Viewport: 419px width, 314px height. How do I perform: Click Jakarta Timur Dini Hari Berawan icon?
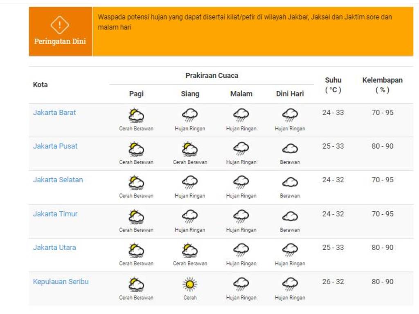290,216
